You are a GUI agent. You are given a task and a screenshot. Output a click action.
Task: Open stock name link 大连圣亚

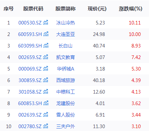click(66, 34)
